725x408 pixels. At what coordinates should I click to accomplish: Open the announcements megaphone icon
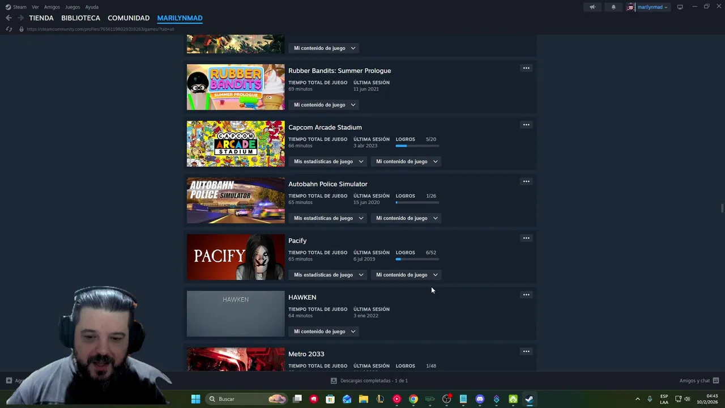(592, 7)
